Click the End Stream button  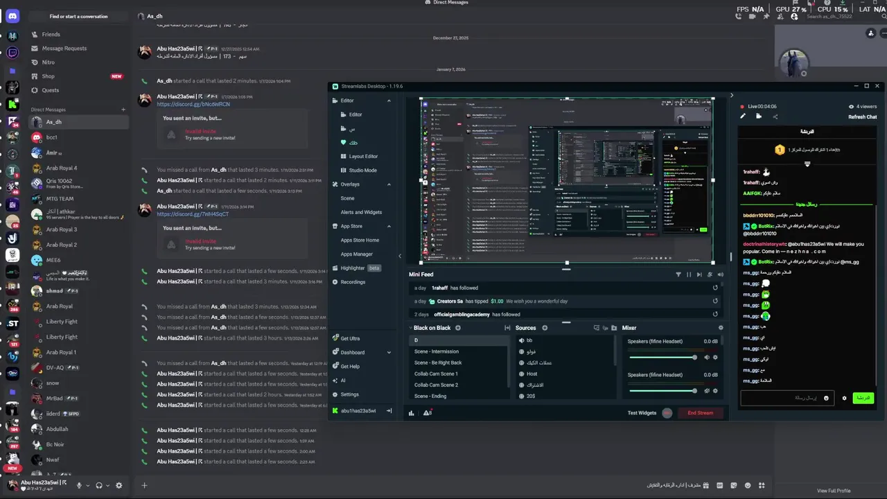[700, 413]
